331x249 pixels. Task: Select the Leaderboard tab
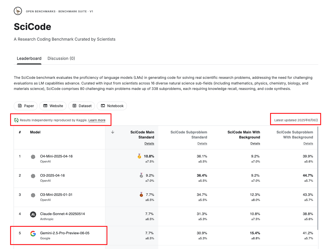(x=29, y=59)
